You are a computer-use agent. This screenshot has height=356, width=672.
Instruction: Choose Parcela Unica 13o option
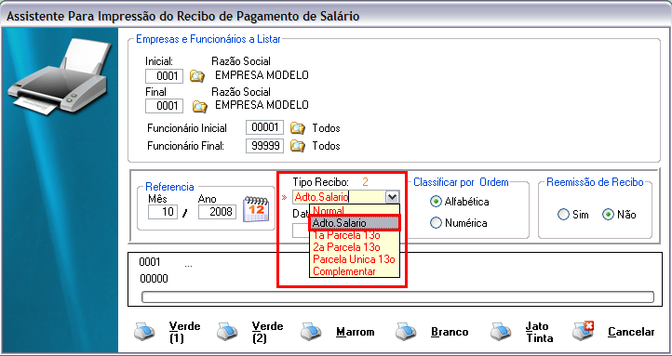tap(355, 259)
